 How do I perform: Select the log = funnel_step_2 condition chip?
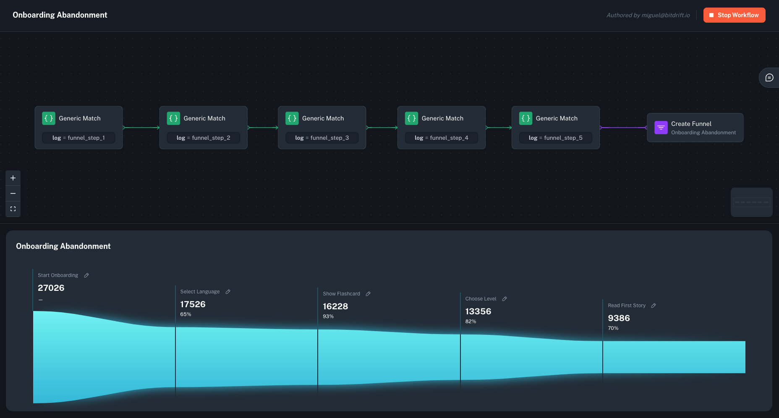(x=203, y=138)
